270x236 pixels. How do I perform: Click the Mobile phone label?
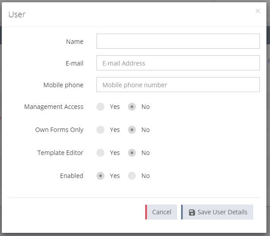(63, 85)
